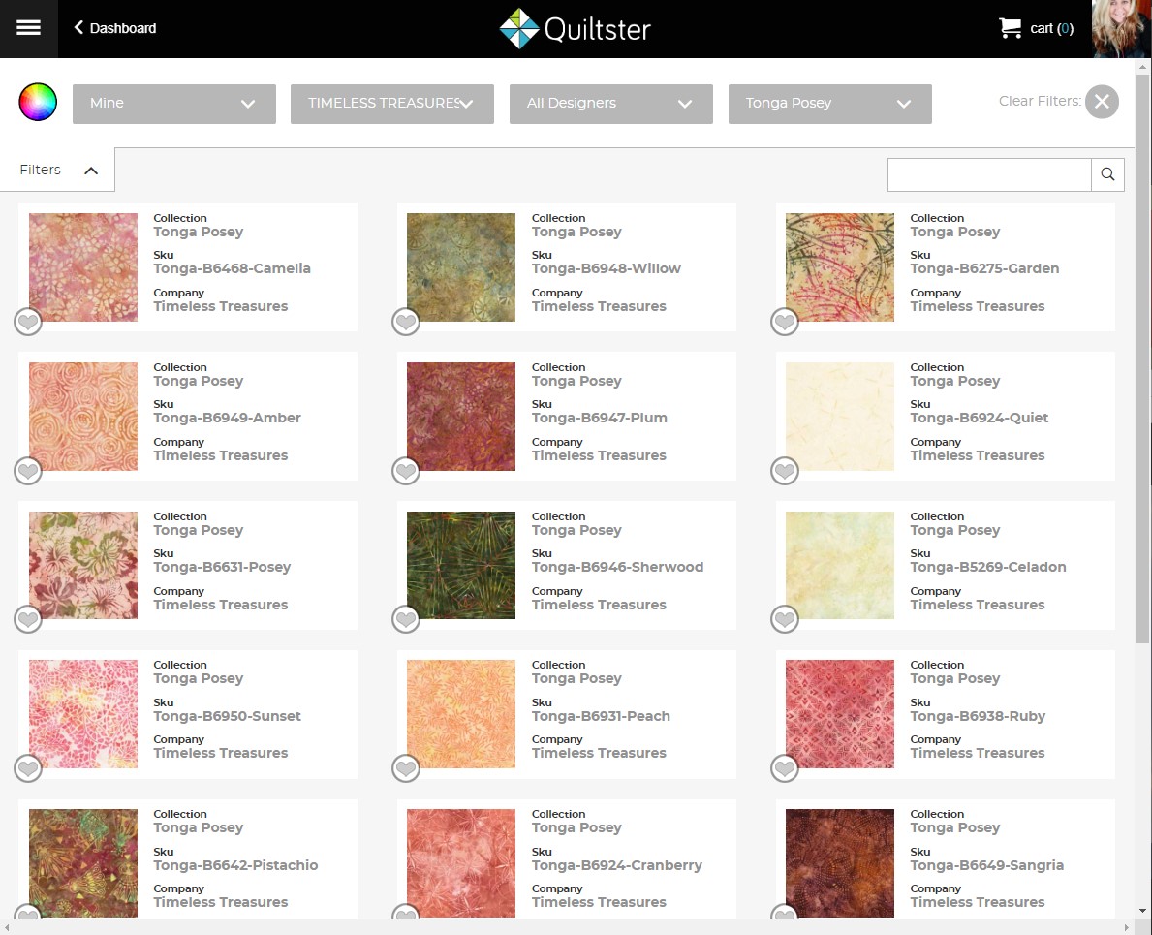This screenshot has height=935, width=1152.
Task: Expand the TIMELESS TREASURES company dropdown
Action: 392,104
